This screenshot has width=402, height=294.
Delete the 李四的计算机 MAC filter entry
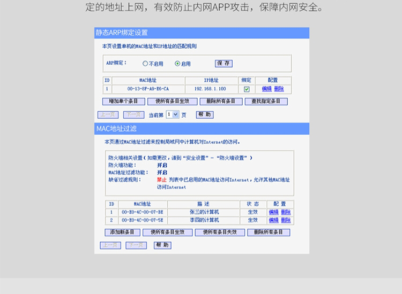pyautogui.click(x=286, y=220)
